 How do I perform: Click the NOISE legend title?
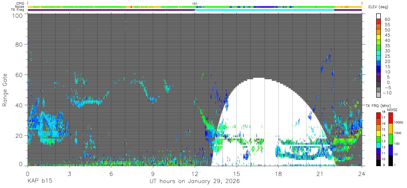(392, 110)
